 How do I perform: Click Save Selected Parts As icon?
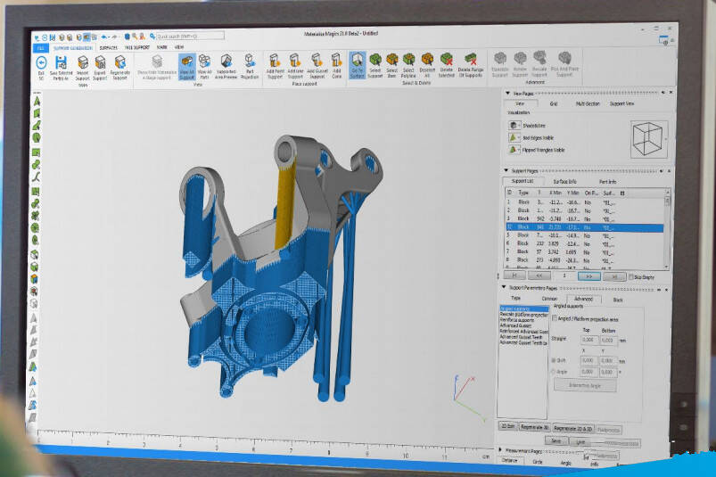62,63
